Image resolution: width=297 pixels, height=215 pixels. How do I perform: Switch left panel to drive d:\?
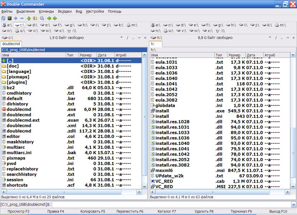click(32, 25)
